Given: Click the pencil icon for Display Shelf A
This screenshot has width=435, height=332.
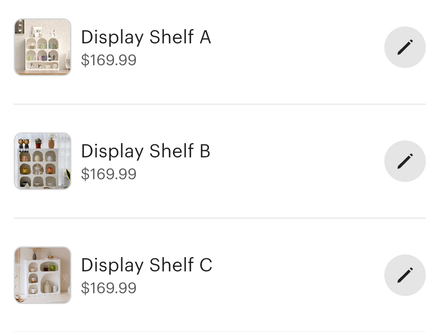Looking at the screenshot, I should pos(405,47).
